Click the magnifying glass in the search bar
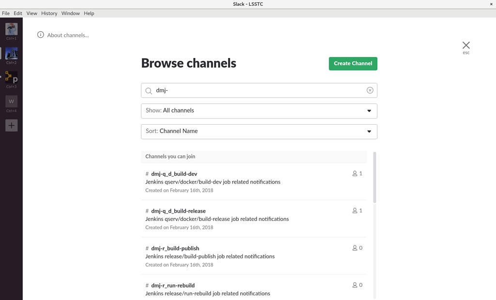The width and height of the screenshot is (496, 300). coord(149,90)
